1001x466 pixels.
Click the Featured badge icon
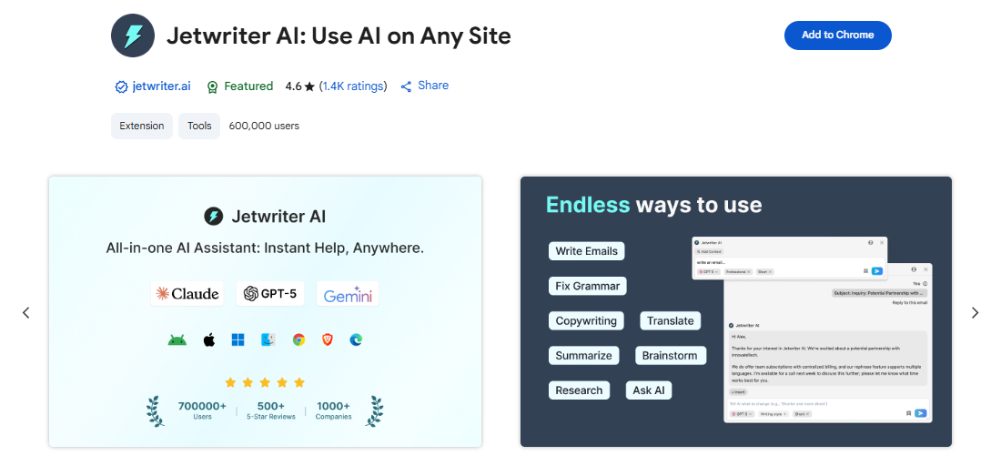[212, 86]
